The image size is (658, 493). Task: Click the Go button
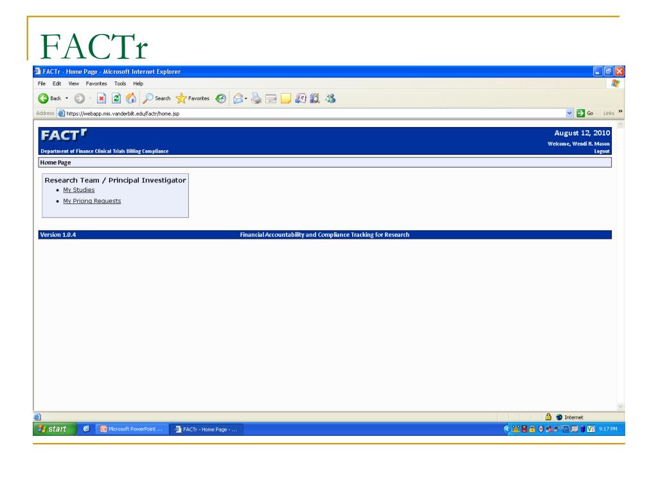pyautogui.click(x=585, y=113)
